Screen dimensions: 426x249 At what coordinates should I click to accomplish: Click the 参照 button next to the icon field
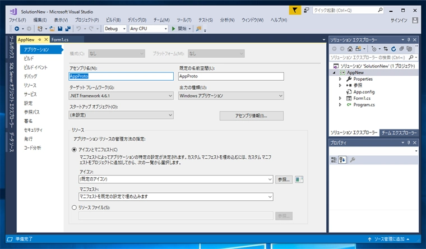click(284, 179)
